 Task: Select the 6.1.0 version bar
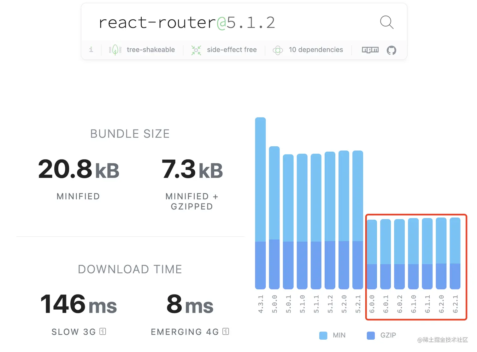click(413, 254)
